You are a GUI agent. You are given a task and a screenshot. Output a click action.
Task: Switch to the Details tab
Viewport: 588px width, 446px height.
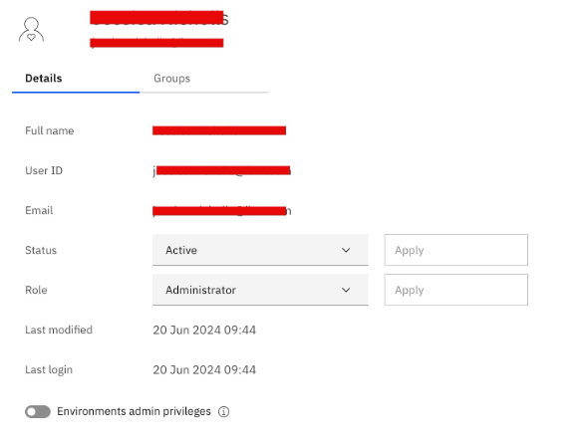76,79
